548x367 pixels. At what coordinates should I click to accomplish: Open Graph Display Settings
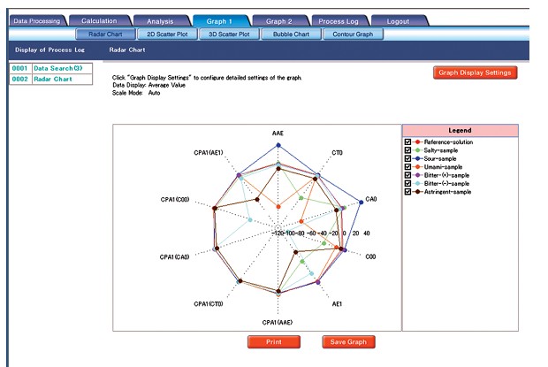[x=475, y=73]
